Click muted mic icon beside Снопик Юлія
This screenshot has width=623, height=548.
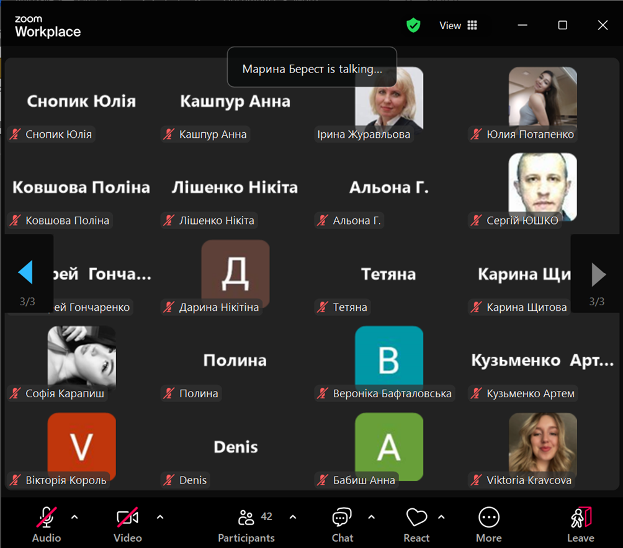[x=16, y=134]
